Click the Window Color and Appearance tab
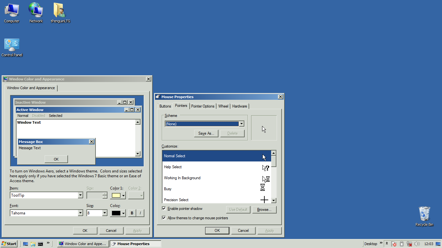The width and height of the screenshot is (442, 248). click(x=31, y=88)
